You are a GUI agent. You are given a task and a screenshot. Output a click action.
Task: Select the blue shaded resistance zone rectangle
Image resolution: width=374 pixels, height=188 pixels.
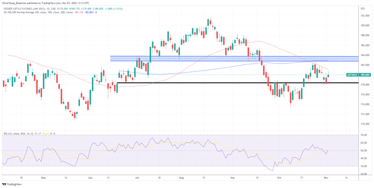pos(234,58)
